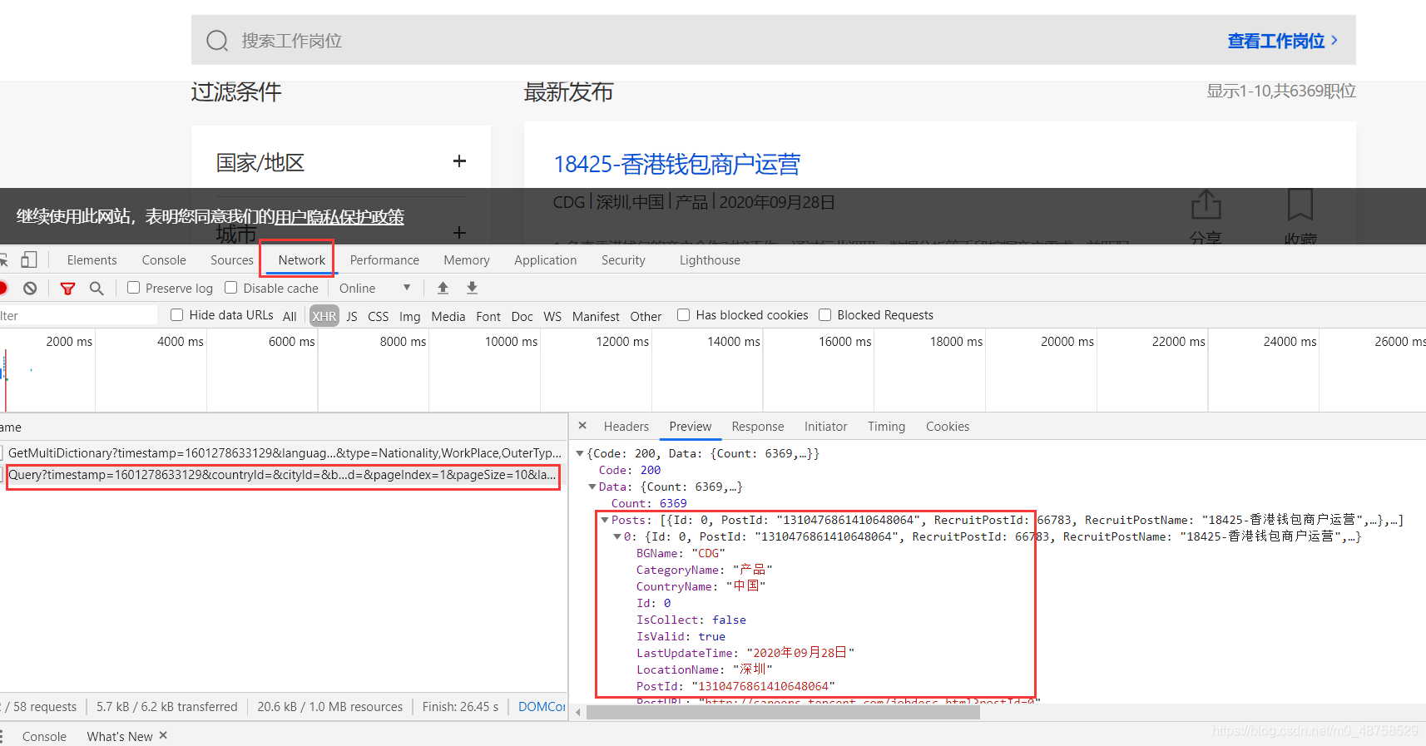Open the Performance tab

[384, 259]
